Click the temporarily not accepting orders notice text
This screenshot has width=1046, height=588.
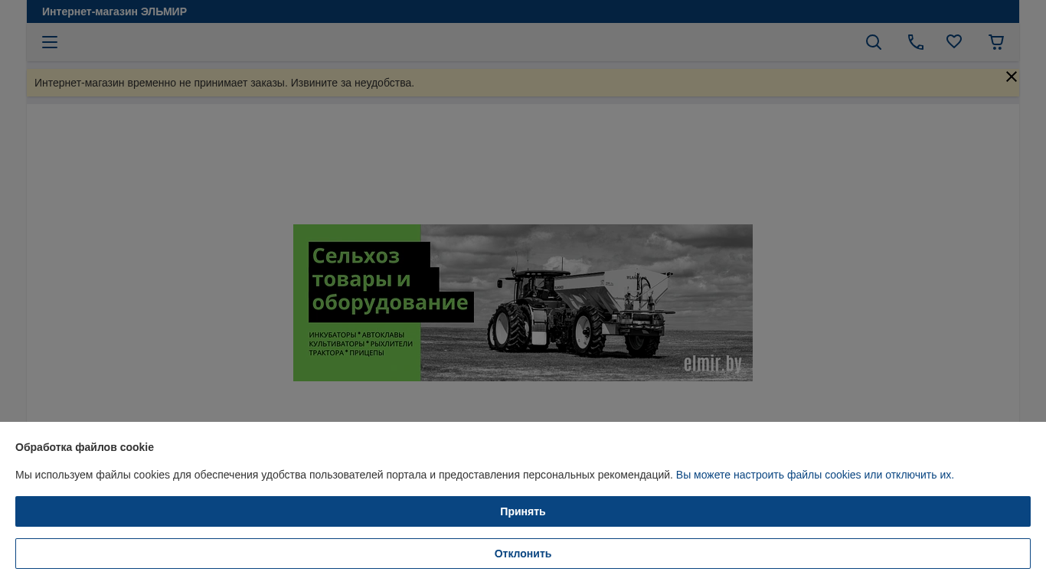click(224, 83)
